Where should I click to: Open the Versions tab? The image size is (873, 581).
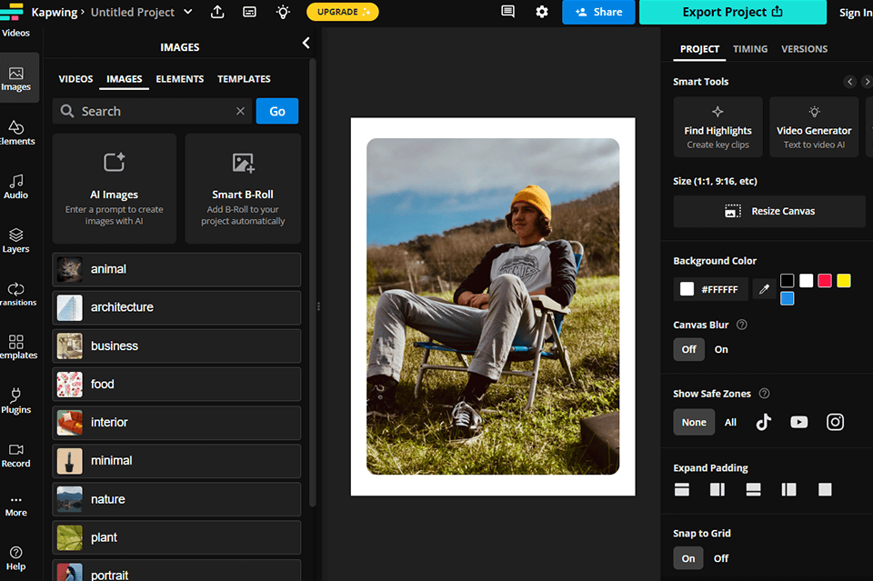point(804,49)
